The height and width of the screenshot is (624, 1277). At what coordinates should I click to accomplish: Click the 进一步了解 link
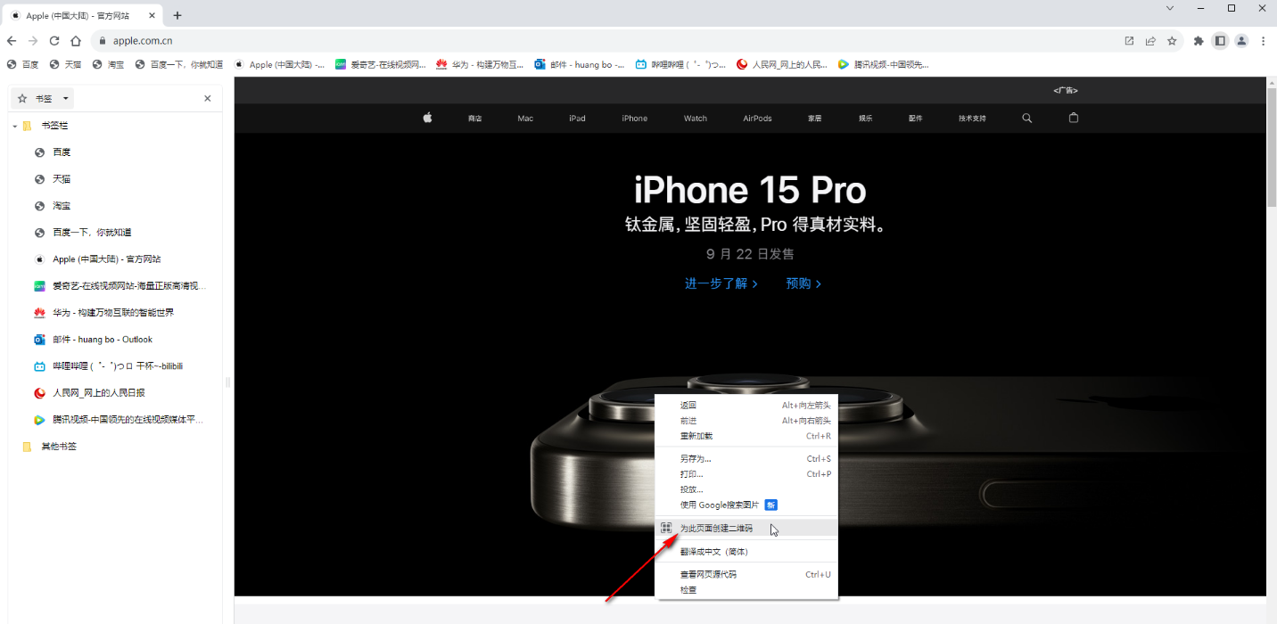tap(721, 283)
